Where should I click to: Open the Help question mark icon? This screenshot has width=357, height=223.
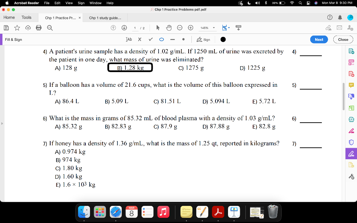click(x=330, y=17)
